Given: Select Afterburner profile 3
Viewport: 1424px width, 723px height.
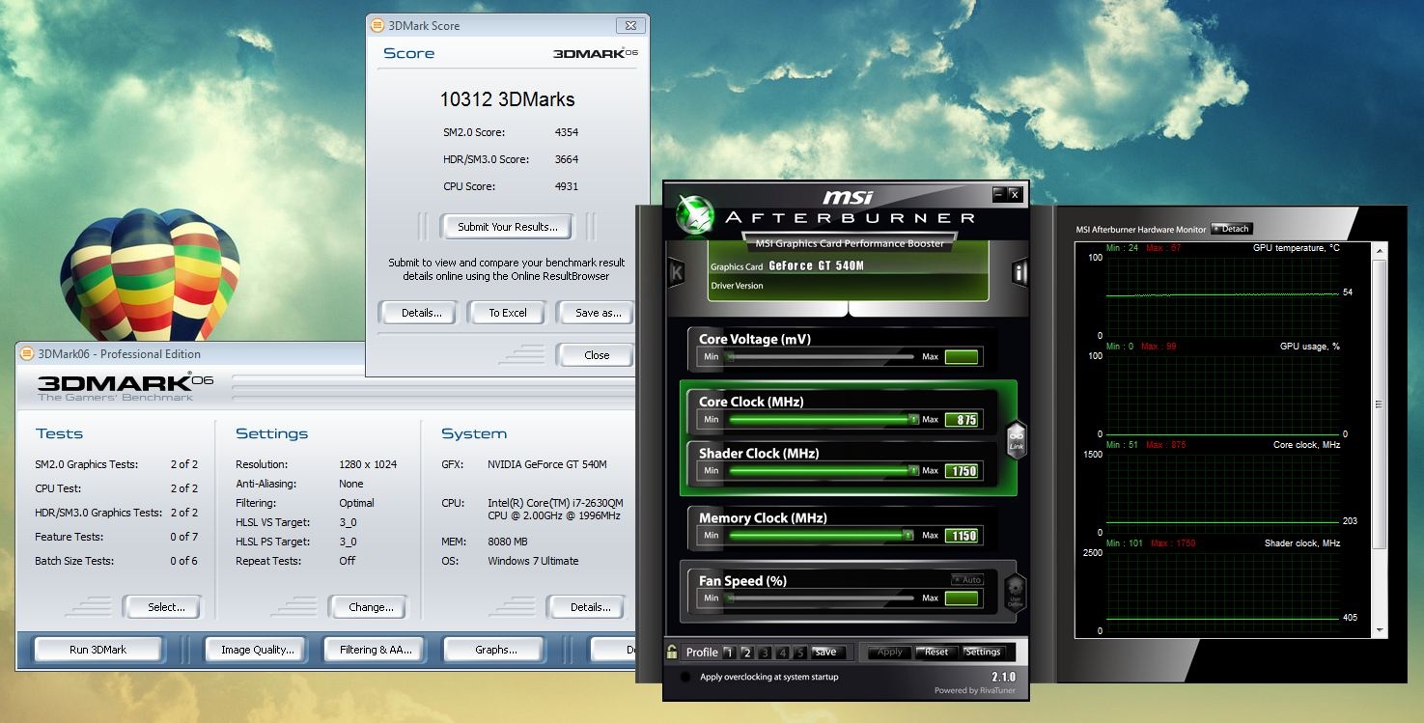Looking at the screenshot, I should click(x=764, y=653).
